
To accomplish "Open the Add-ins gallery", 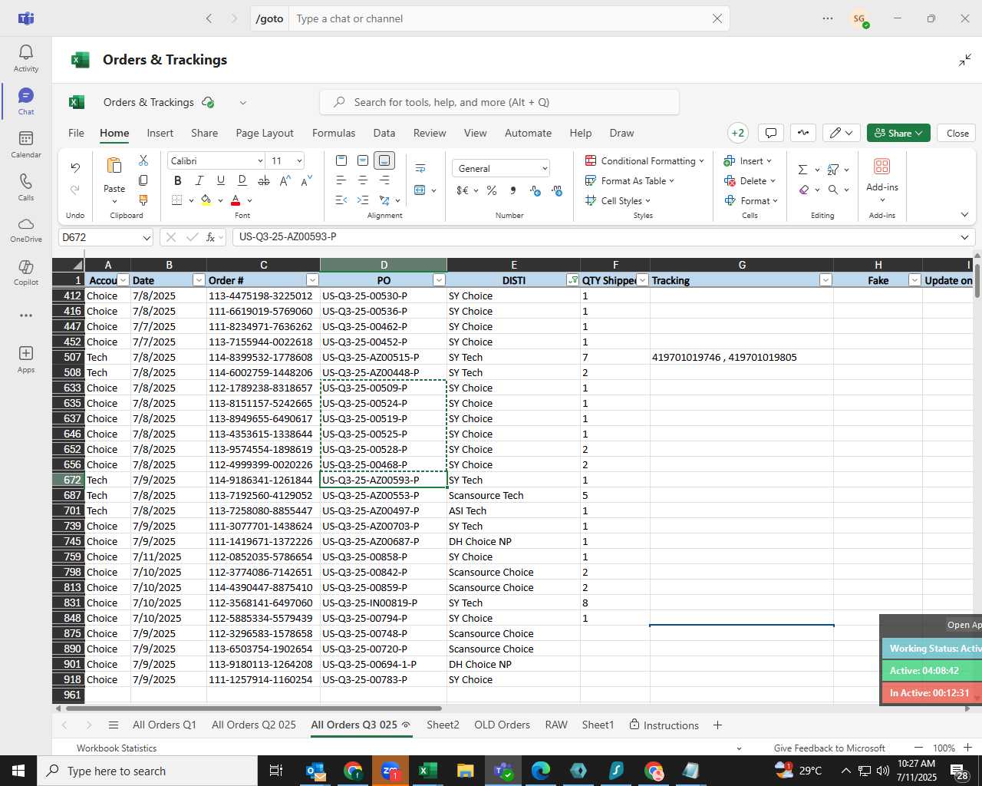I will [882, 180].
